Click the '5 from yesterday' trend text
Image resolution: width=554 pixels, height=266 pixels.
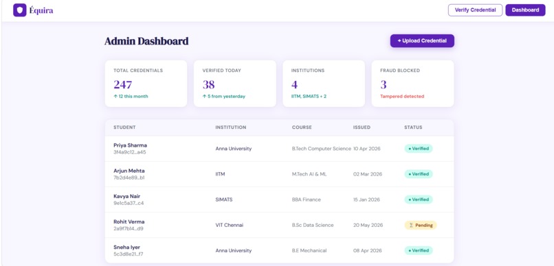[223, 96]
